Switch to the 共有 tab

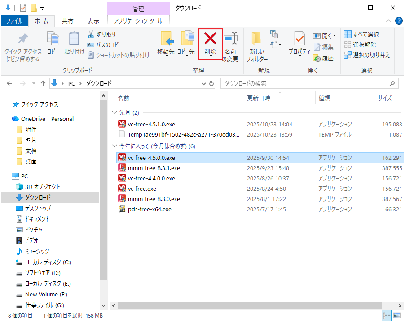[68, 21]
